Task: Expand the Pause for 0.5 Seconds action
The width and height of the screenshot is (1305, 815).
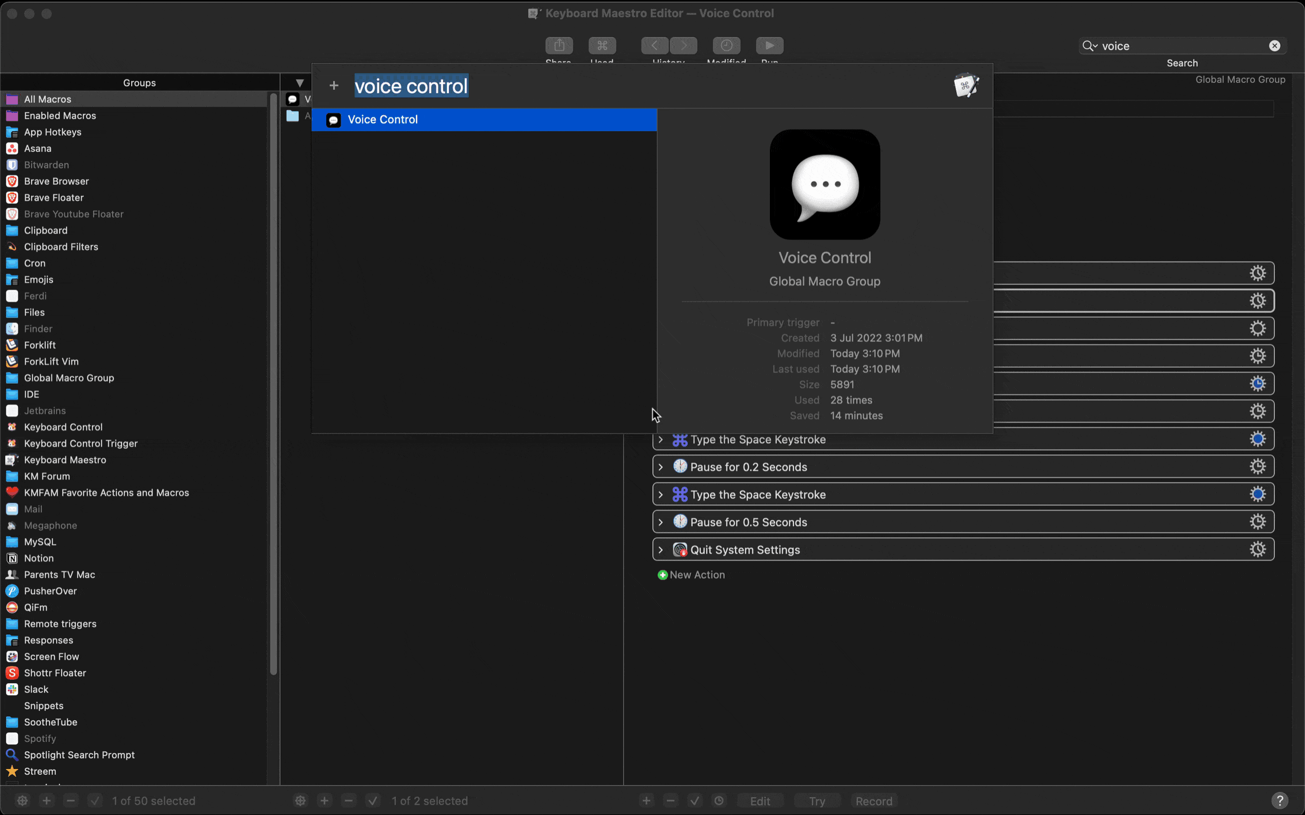Action: (x=661, y=522)
